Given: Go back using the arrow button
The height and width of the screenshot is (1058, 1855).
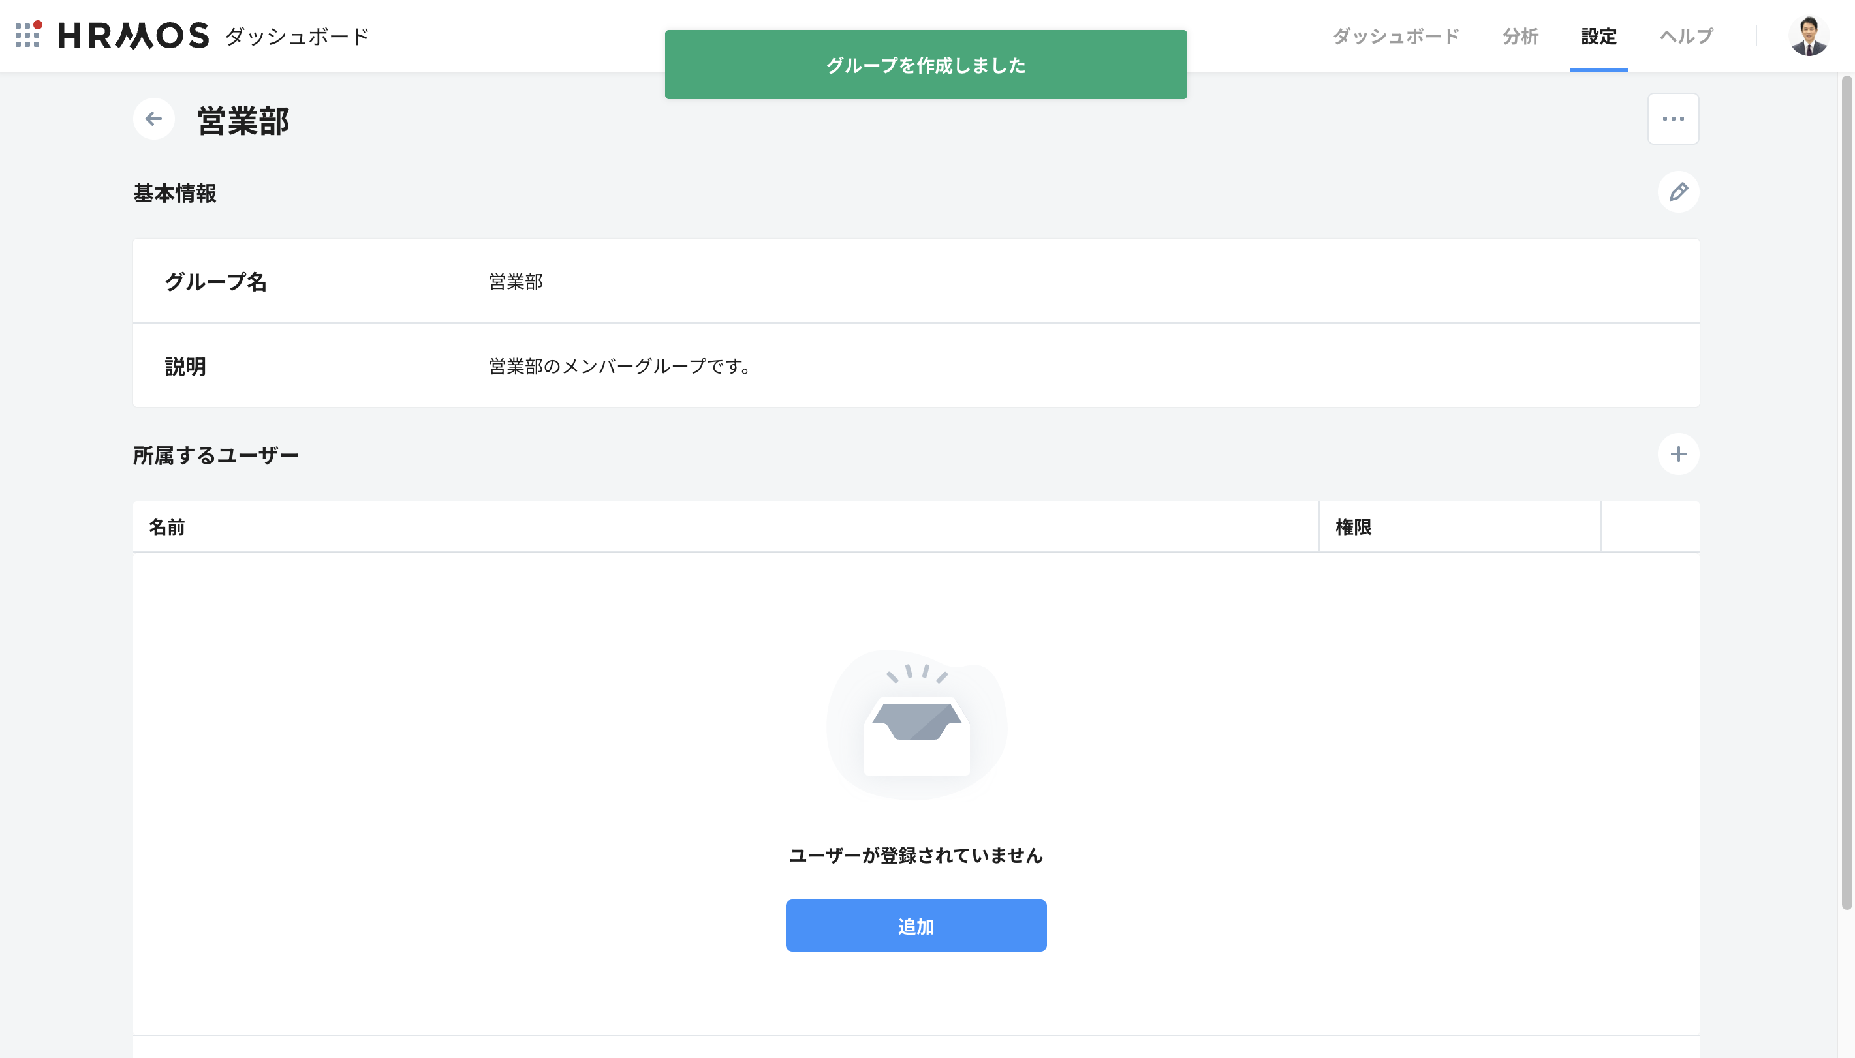Looking at the screenshot, I should [153, 119].
